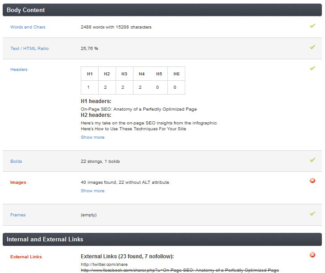Viewport: 325px width, 273px height.
Task: Open the red External Links label
Action: point(26,257)
